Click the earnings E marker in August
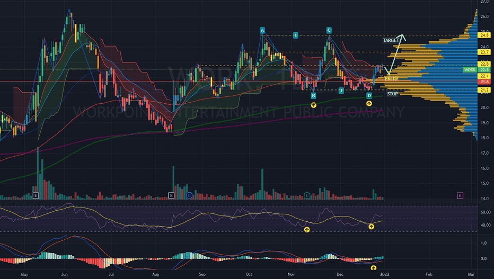The width and height of the screenshot is (494, 279). pos(171,196)
